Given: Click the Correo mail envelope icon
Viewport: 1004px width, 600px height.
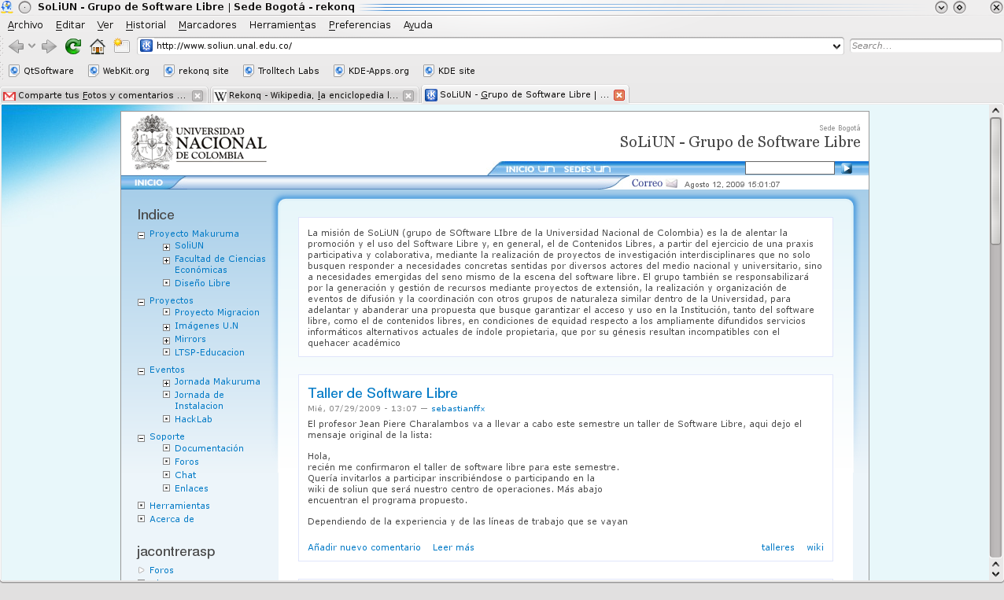Looking at the screenshot, I should 671,184.
